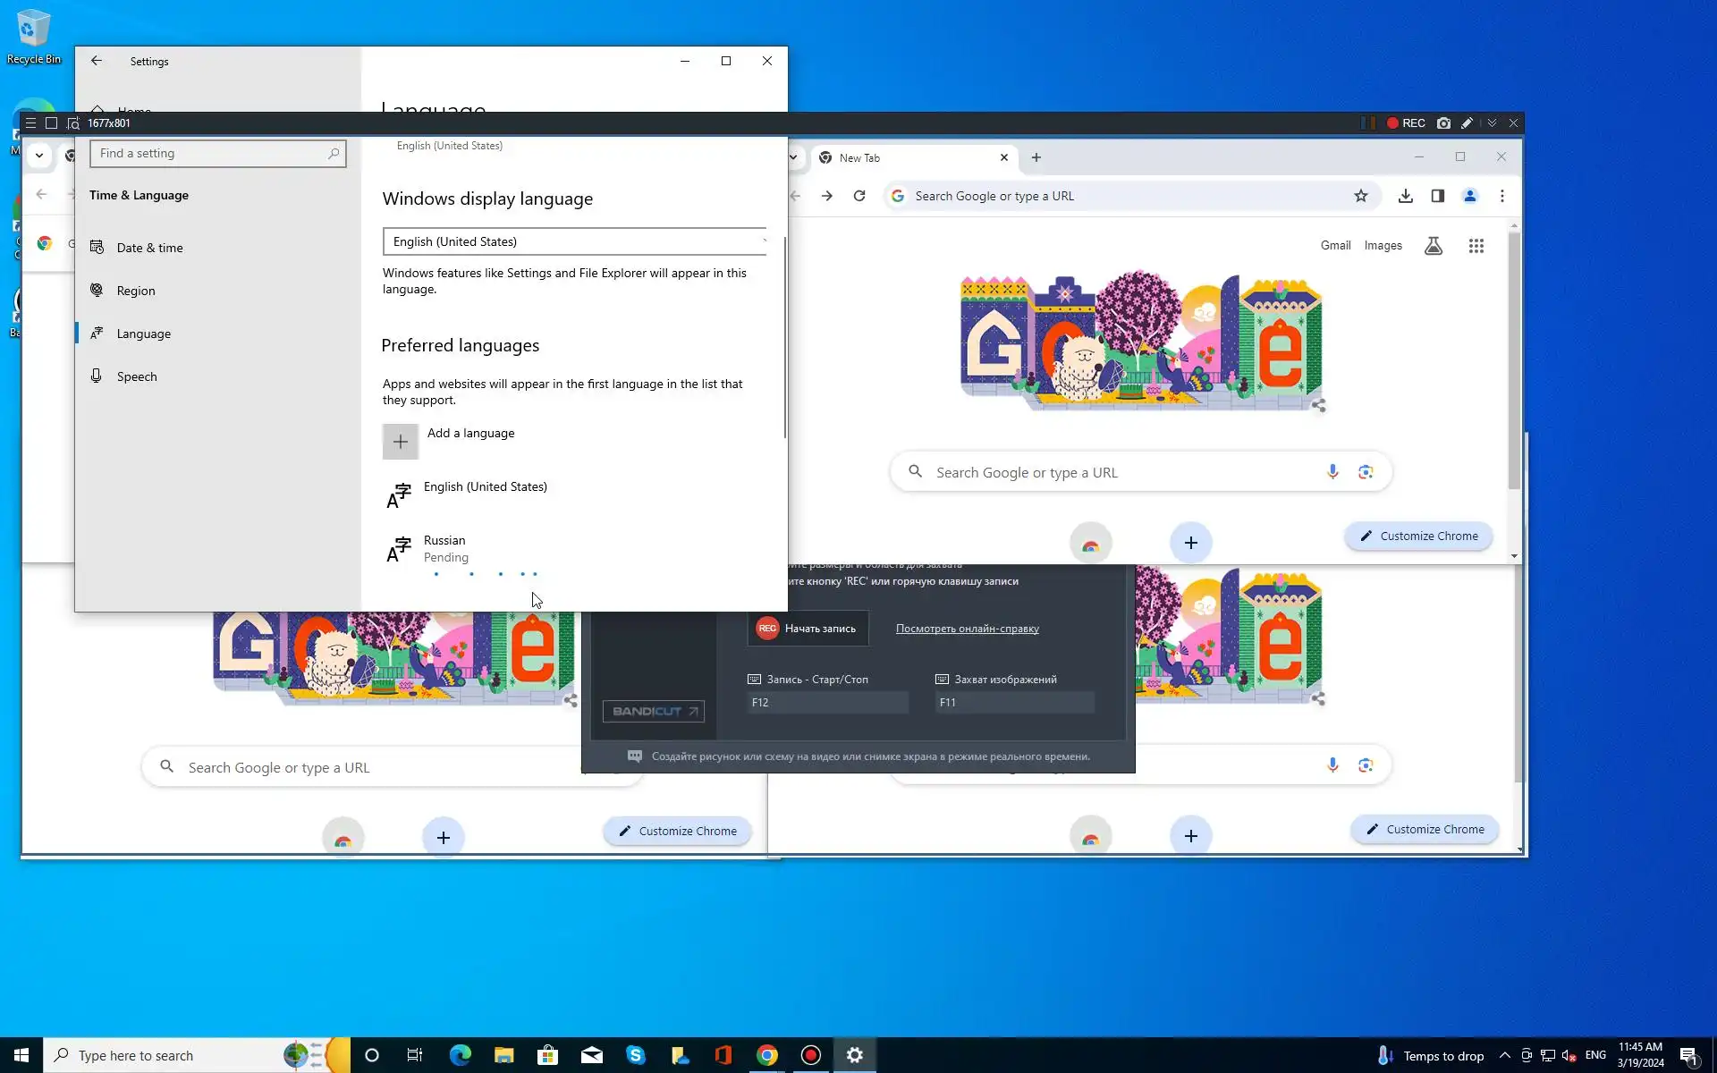
Task: Open Speech settings page
Action: pos(137,376)
